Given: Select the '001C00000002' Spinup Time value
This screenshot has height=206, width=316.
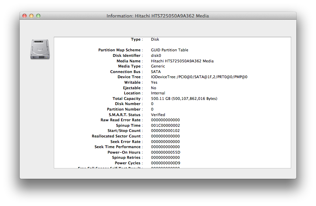Looking at the screenshot, I should [166, 125].
